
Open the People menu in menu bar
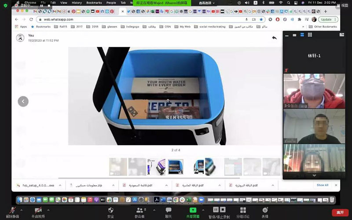tap(111, 3)
